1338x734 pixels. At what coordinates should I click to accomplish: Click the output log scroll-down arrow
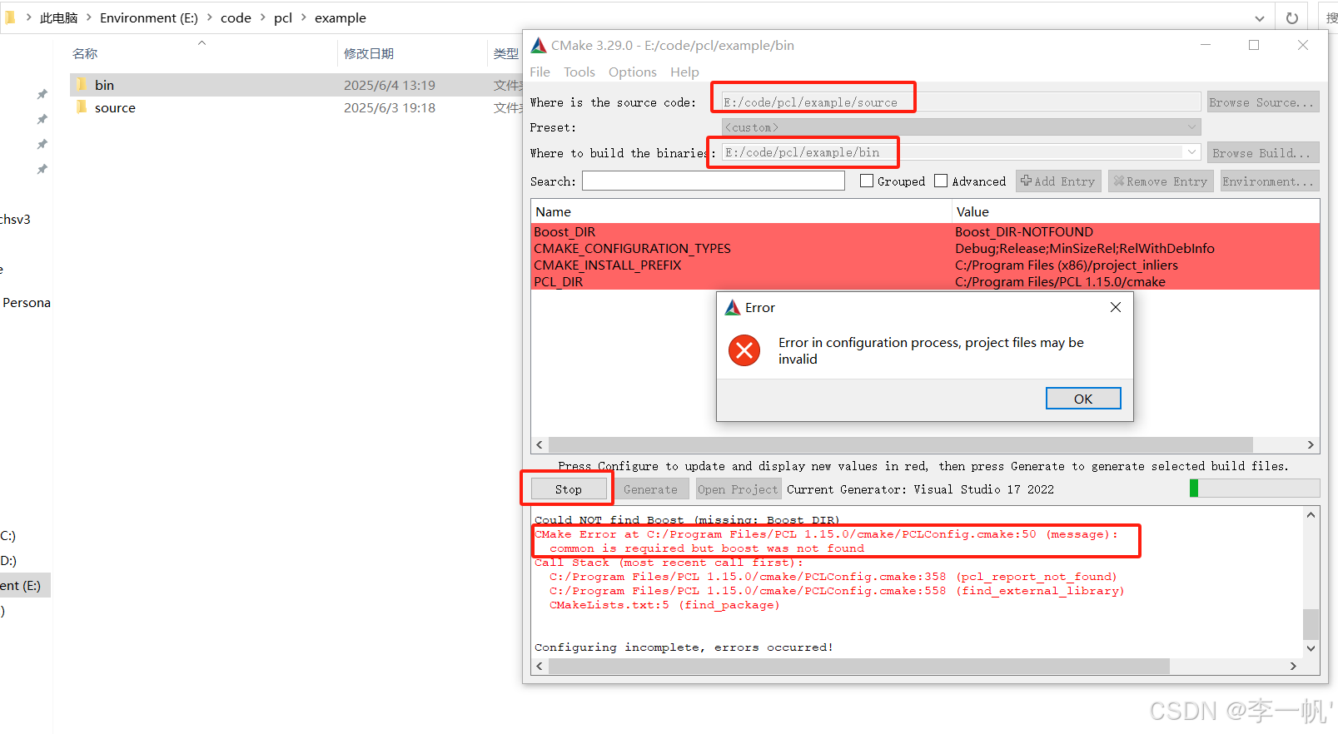1311,648
